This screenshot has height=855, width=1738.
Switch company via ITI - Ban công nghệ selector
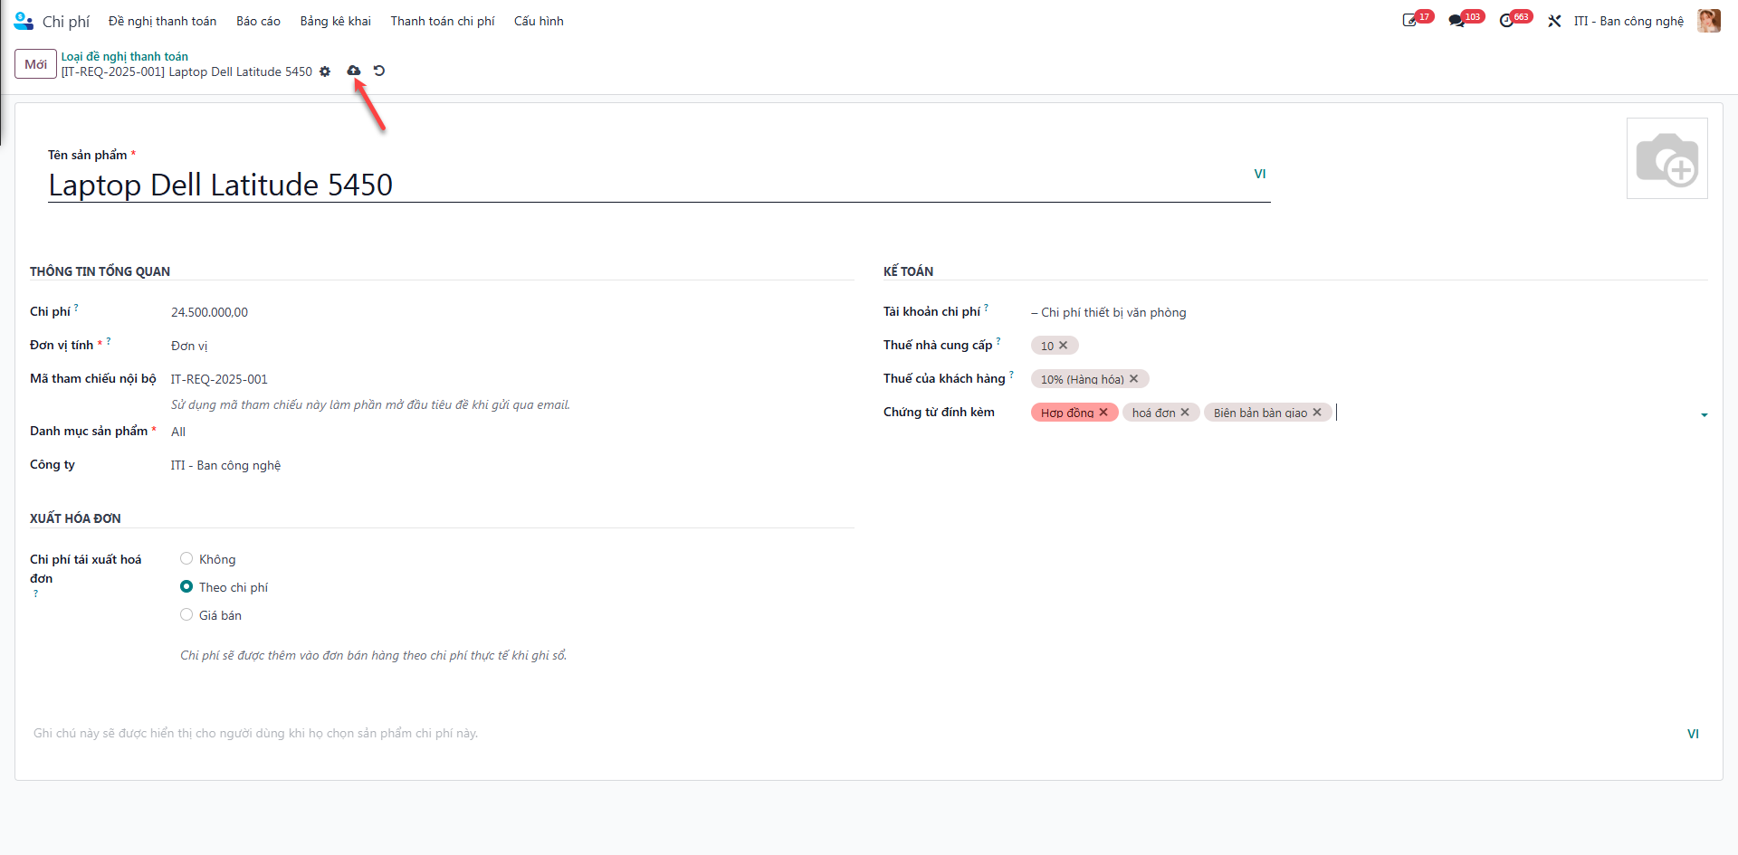point(1628,21)
